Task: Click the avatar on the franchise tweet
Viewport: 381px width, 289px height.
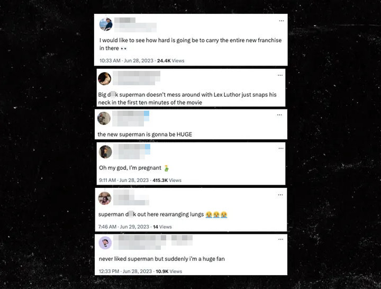Action: tap(106, 24)
